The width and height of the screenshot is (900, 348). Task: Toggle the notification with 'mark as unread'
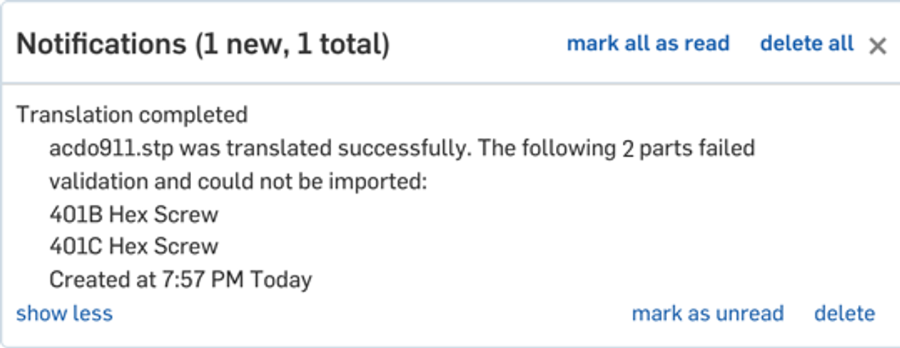pyautogui.click(x=708, y=313)
